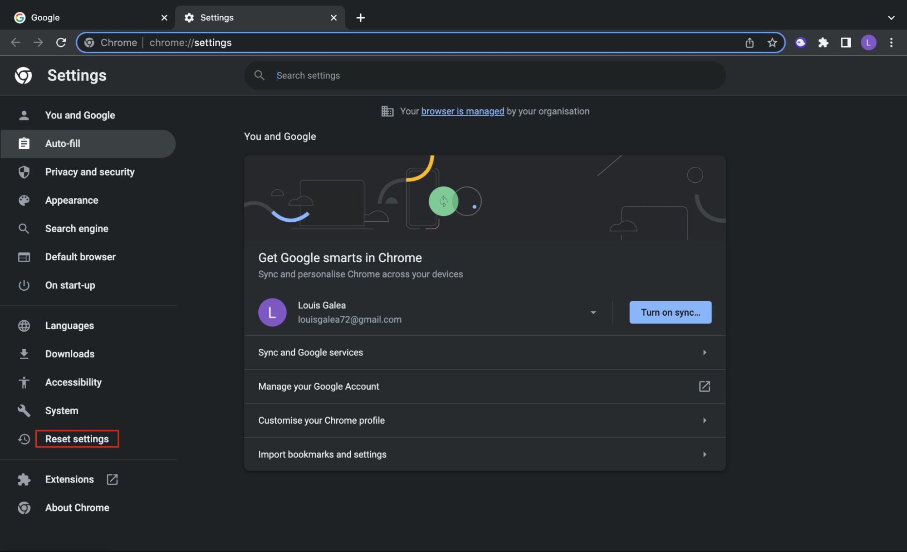The image size is (907, 552).
Task: Click the shield Privacy icon
Action: (24, 172)
